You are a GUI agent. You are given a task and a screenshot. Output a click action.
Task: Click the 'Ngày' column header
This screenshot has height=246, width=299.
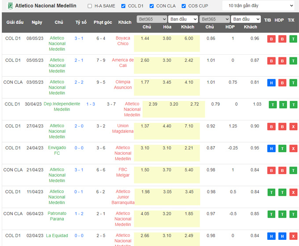(x=37, y=22)
